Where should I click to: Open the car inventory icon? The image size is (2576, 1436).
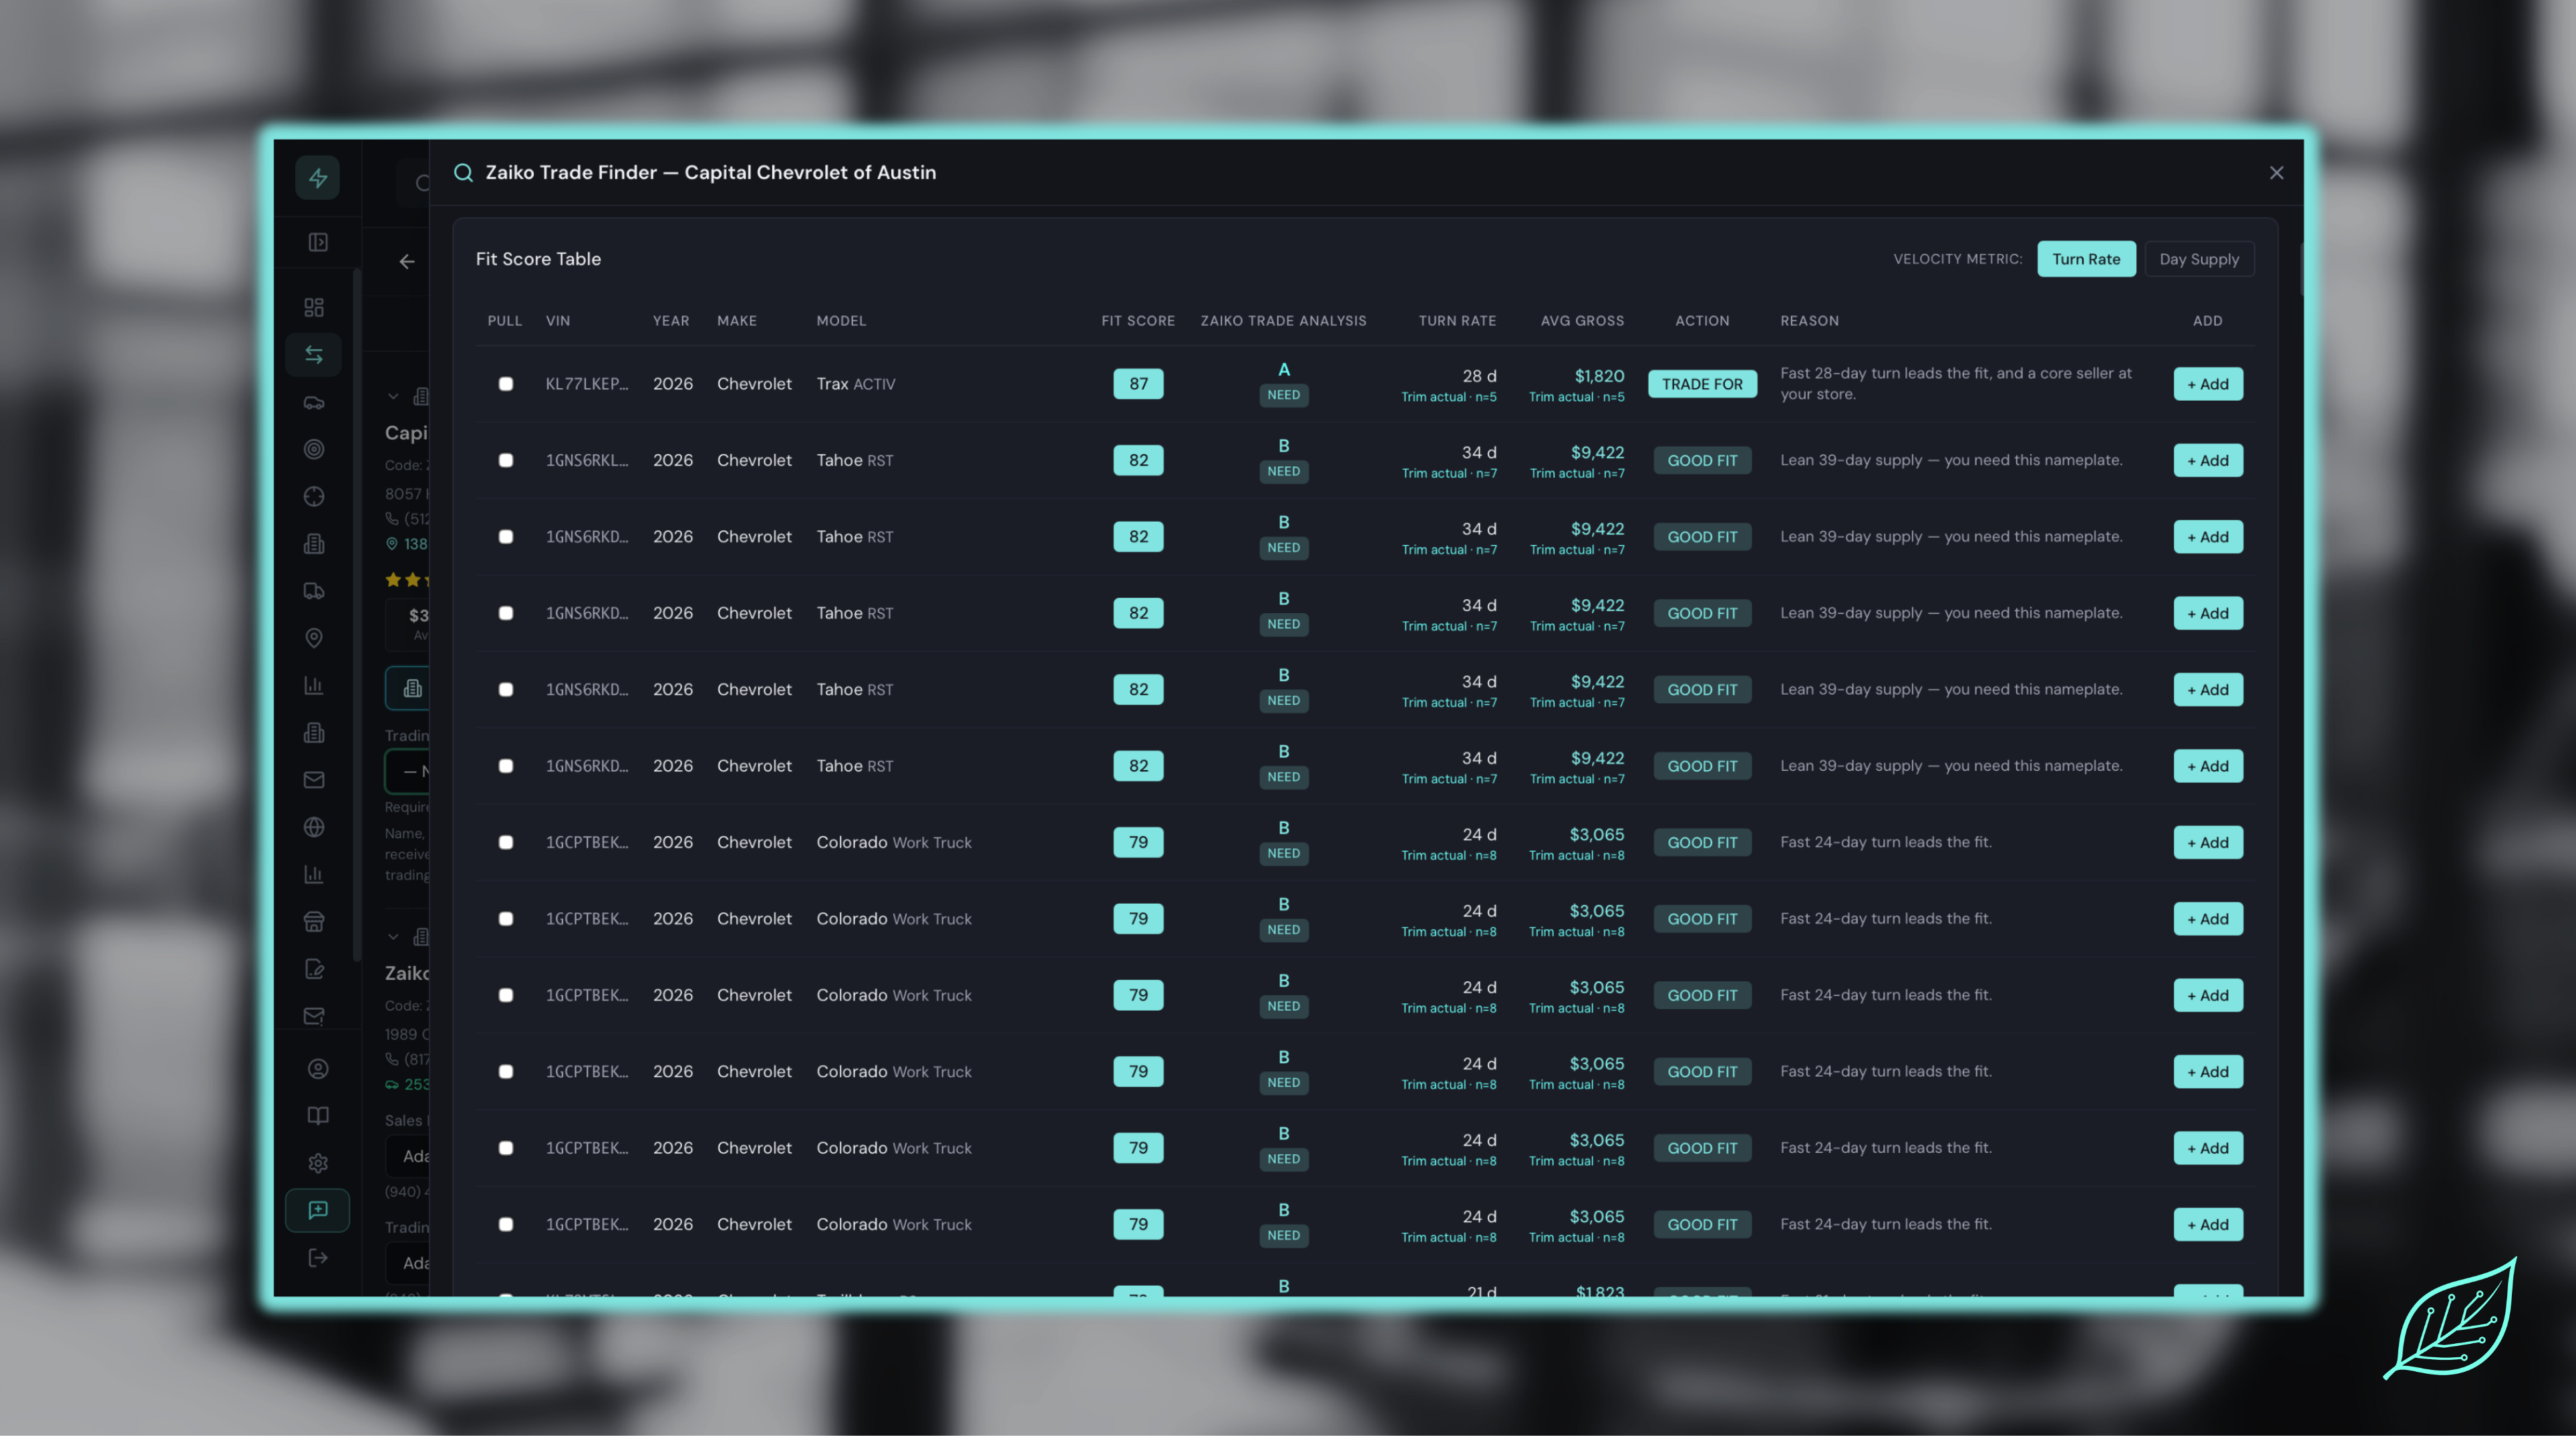pyautogui.click(x=314, y=402)
